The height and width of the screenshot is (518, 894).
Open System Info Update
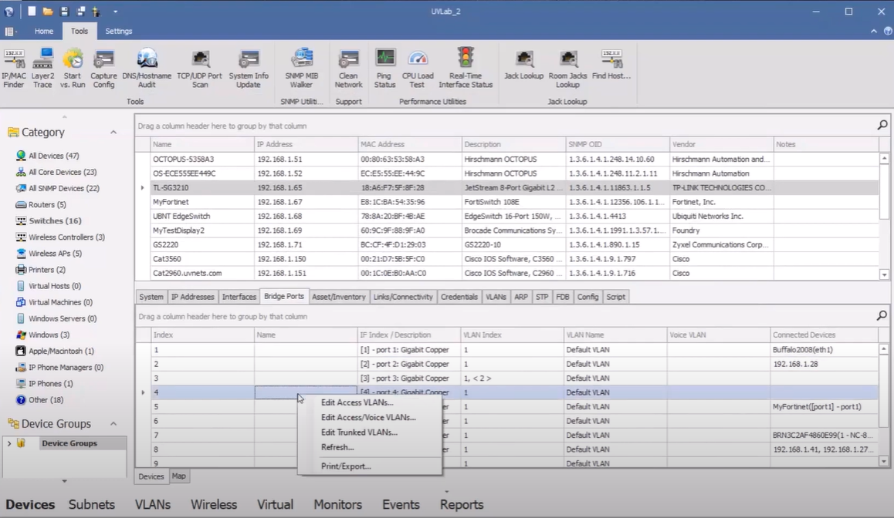[249, 69]
